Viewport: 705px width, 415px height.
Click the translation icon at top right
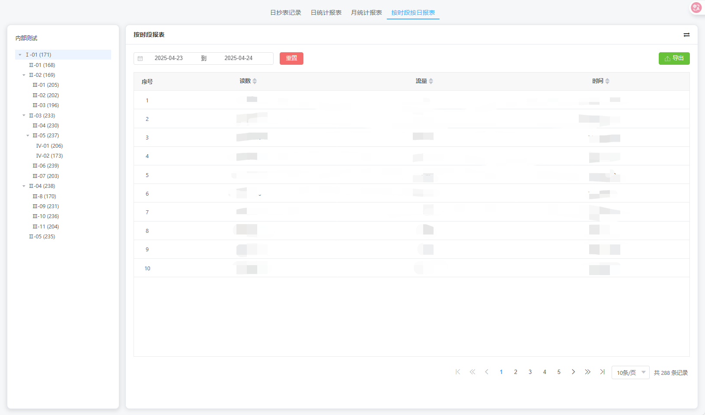696,7
